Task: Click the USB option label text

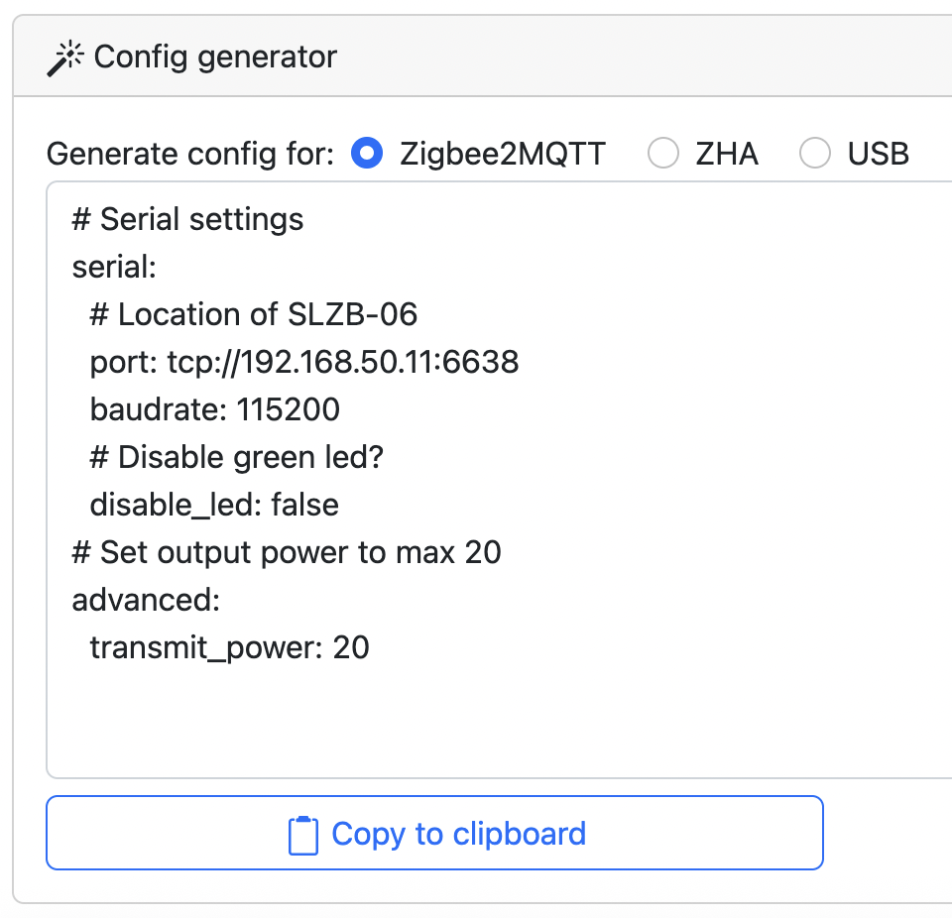Action: 878,154
